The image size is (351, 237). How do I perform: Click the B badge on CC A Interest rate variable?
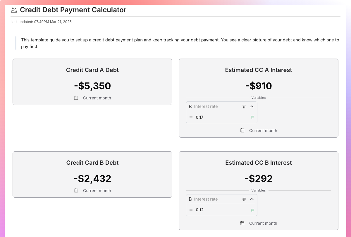190,106
